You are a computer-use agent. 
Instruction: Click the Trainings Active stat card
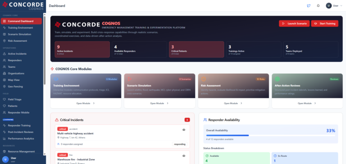pos(254,49)
